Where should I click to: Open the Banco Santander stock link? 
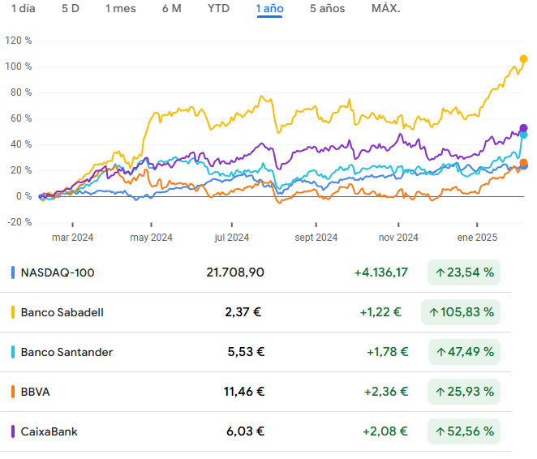[67, 352]
